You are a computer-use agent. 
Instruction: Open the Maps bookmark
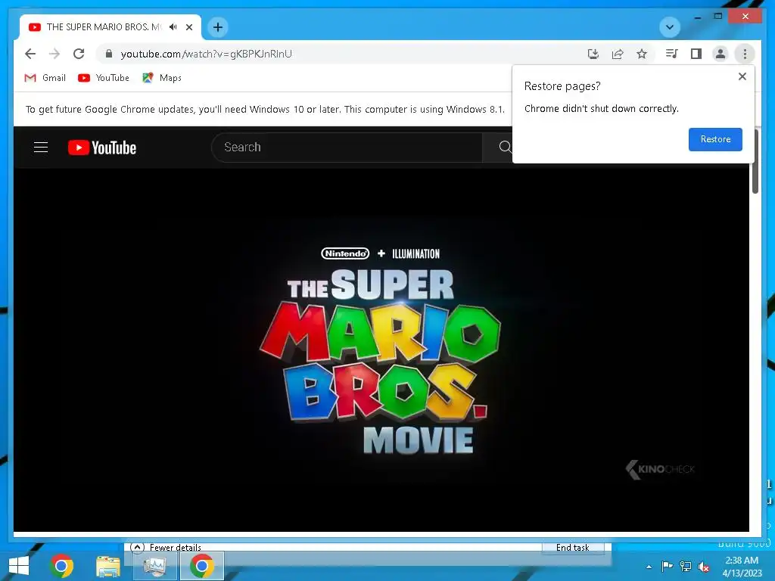(x=162, y=78)
